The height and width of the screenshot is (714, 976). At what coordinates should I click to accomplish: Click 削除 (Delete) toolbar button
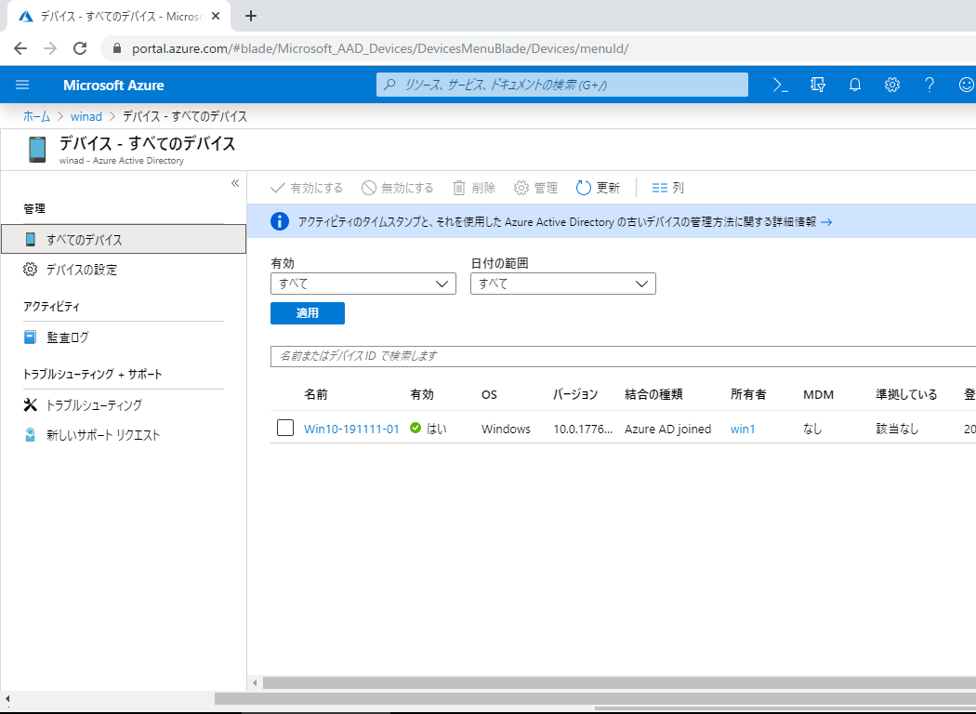coord(474,188)
